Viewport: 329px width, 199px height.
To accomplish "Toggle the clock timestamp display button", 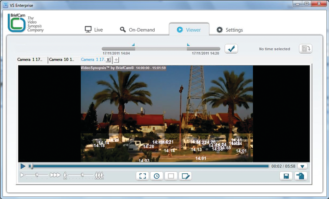I will pos(157,176).
